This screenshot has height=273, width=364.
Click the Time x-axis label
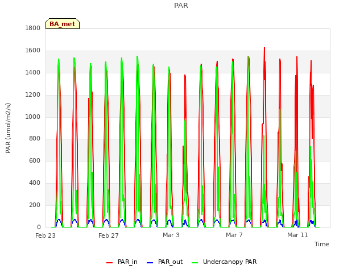322,244
